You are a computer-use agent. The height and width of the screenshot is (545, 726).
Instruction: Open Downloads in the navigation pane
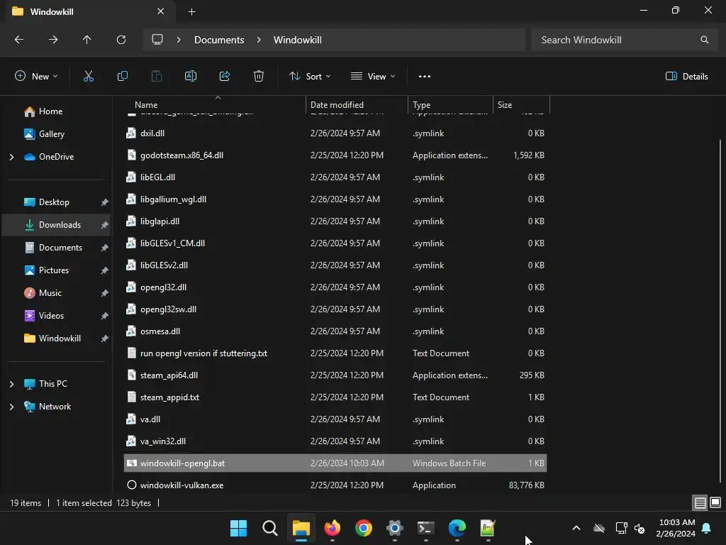(56, 225)
